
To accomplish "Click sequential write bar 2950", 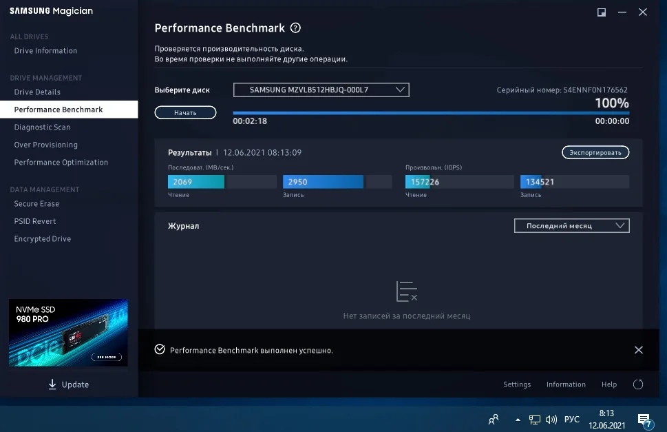I will (x=337, y=182).
